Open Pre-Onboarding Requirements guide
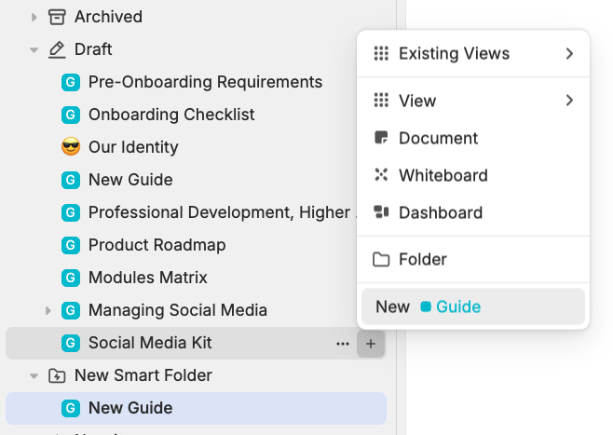Screen dimensions: 613x435 click(x=205, y=82)
